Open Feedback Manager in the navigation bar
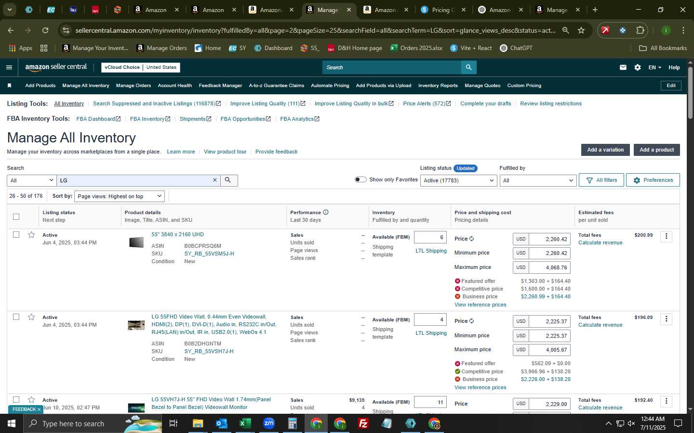This screenshot has height=433, width=694. point(220,86)
